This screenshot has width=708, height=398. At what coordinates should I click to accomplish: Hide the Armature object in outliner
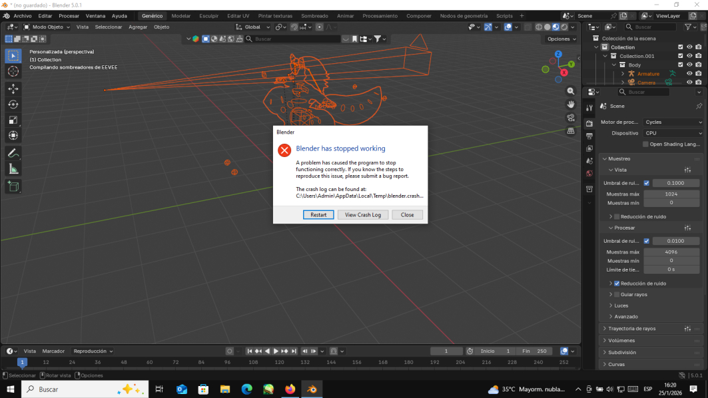point(689,74)
